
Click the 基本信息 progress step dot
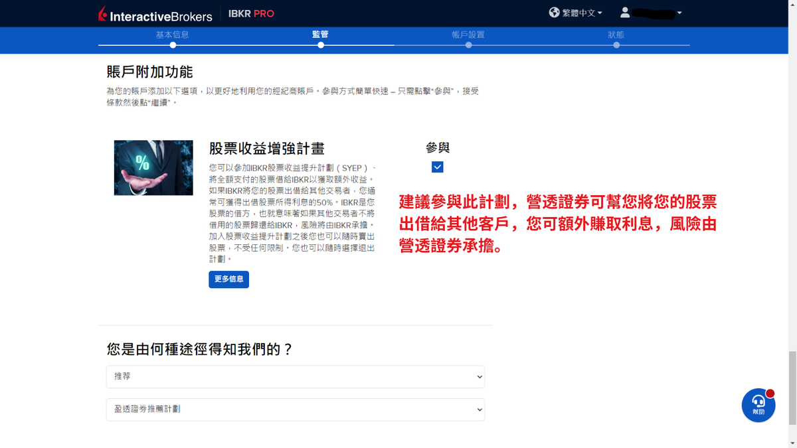pyautogui.click(x=173, y=46)
